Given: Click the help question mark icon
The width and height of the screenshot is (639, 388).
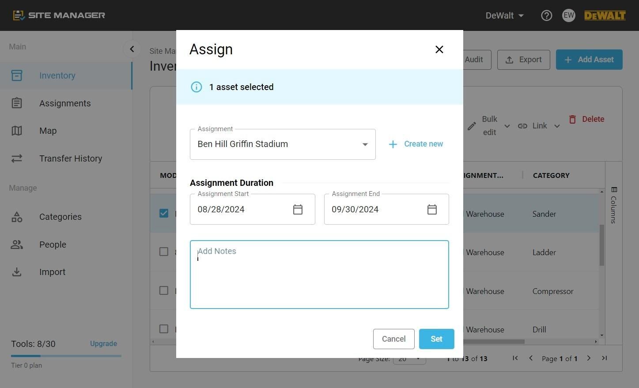Looking at the screenshot, I should pyautogui.click(x=546, y=15).
